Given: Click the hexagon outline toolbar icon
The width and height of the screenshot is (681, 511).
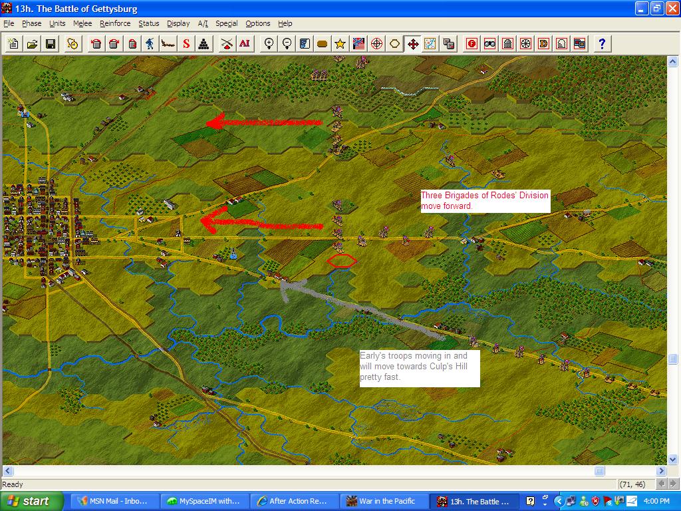Looking at the screenshot, I should pyautogui.click(x=394, y=43).
